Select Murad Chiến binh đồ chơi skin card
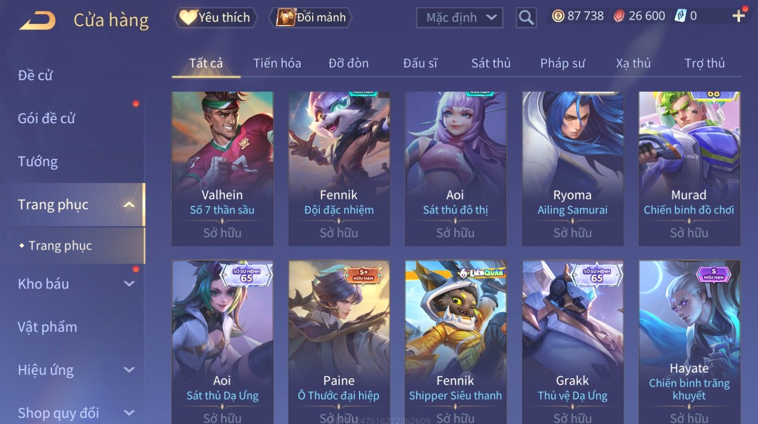Image resolution: width=758 pixels, height=424 pixels. pos(689,169)
